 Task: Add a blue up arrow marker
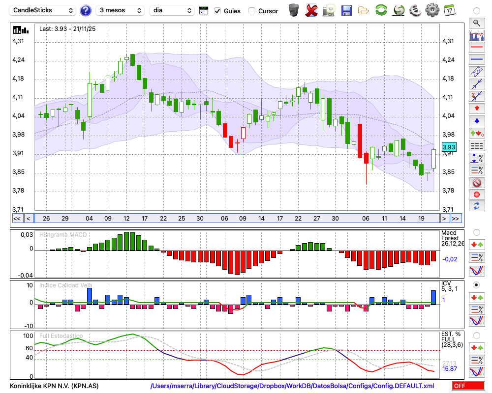point(477,121)
